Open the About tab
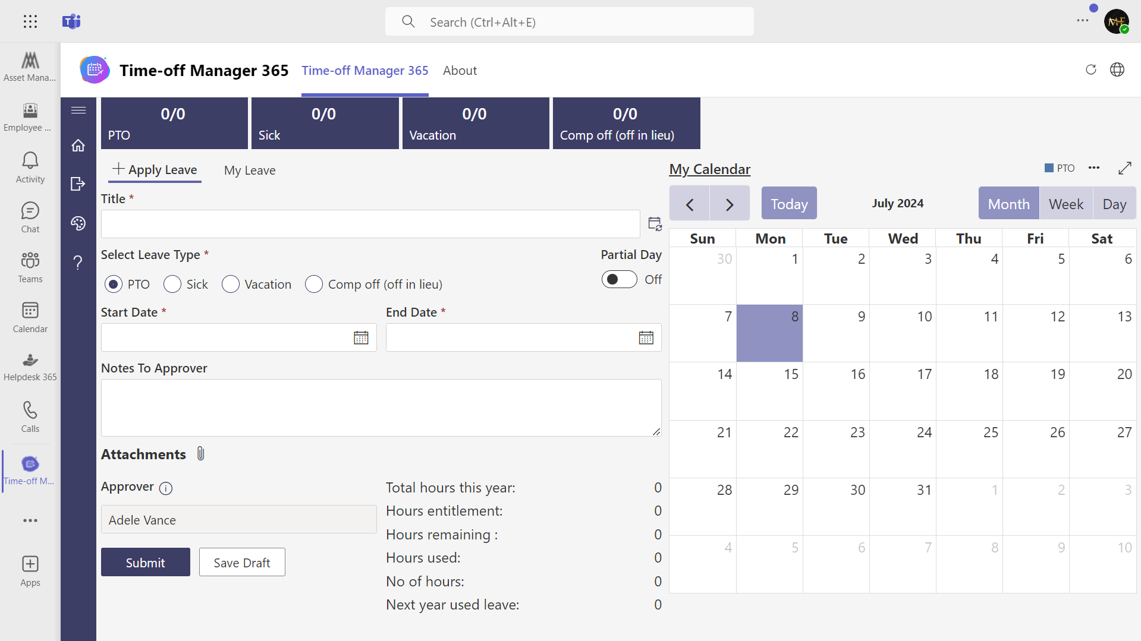 tap(460, 71)
